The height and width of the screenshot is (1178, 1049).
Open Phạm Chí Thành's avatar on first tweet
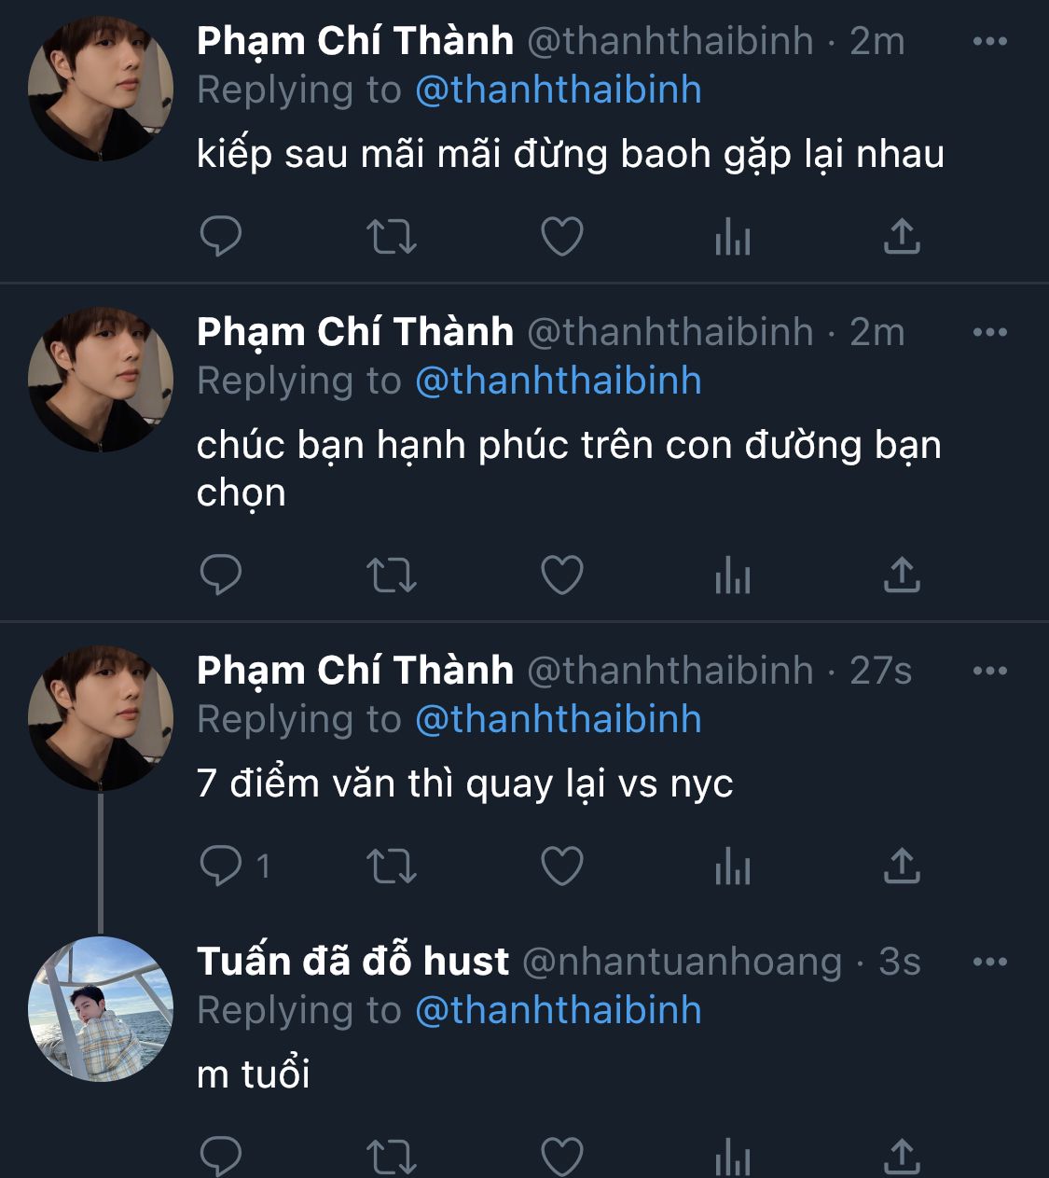[101, 89]
